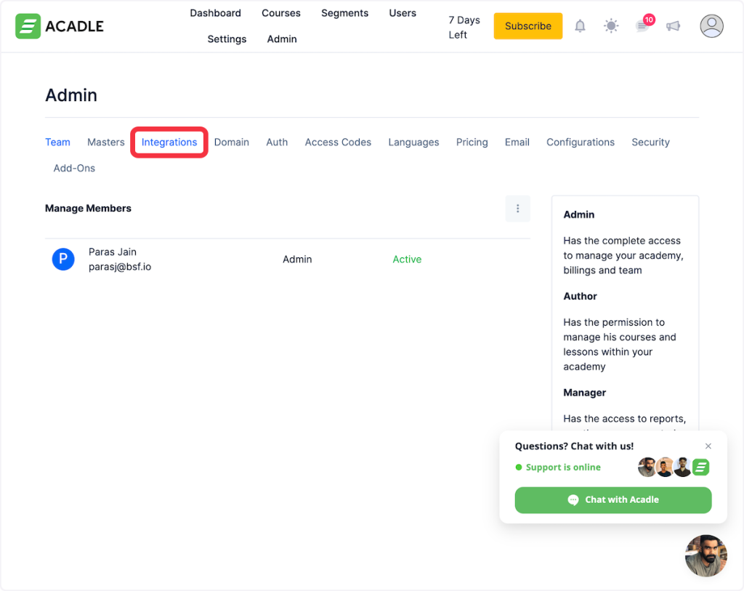Open the notifications bell
This screenshot has width=744, height=591.
click(x=580, y=26)
